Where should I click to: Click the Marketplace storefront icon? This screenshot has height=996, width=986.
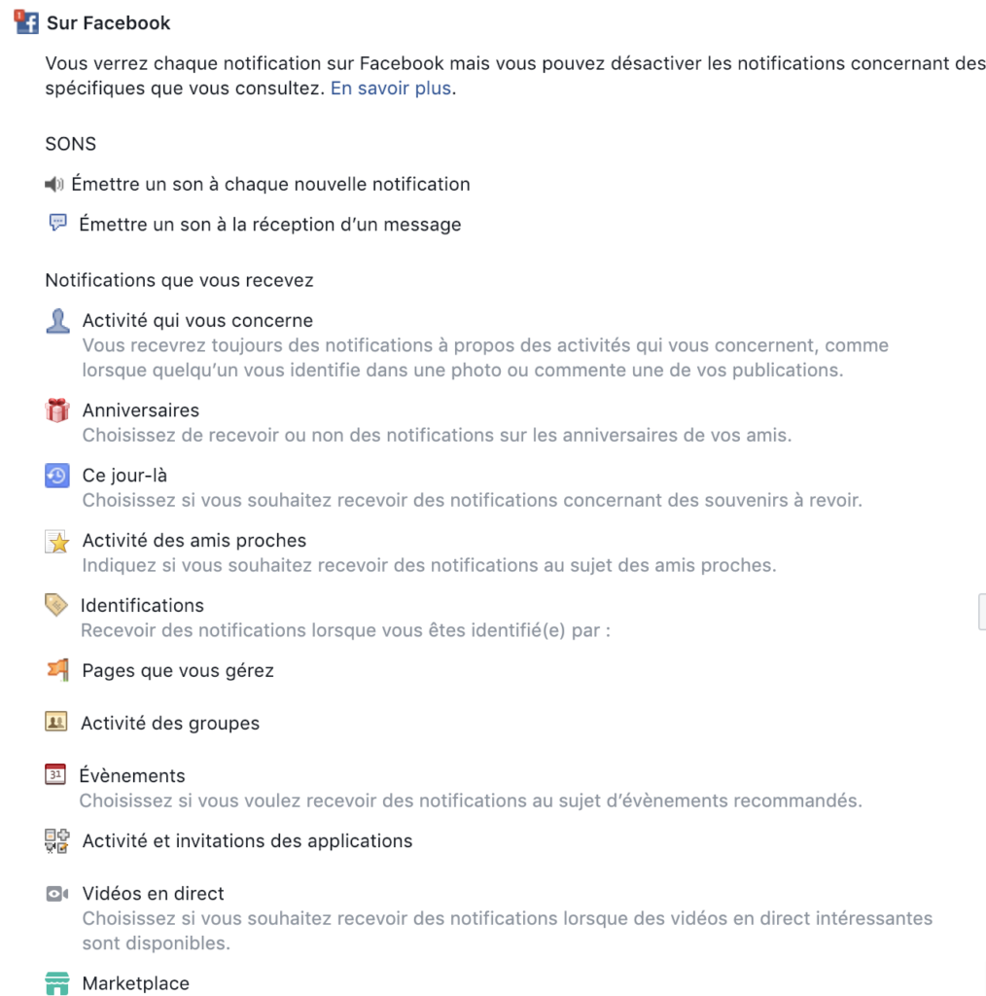pyautogui.click(x=57, y=983)
